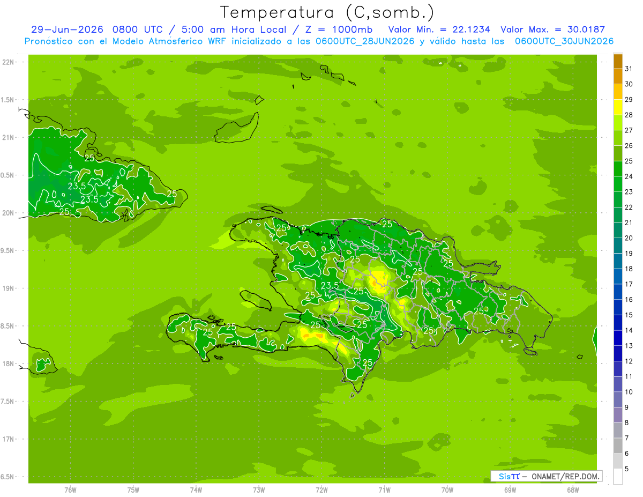Select the 'Z = 1000mb' level text

[339, 29]
